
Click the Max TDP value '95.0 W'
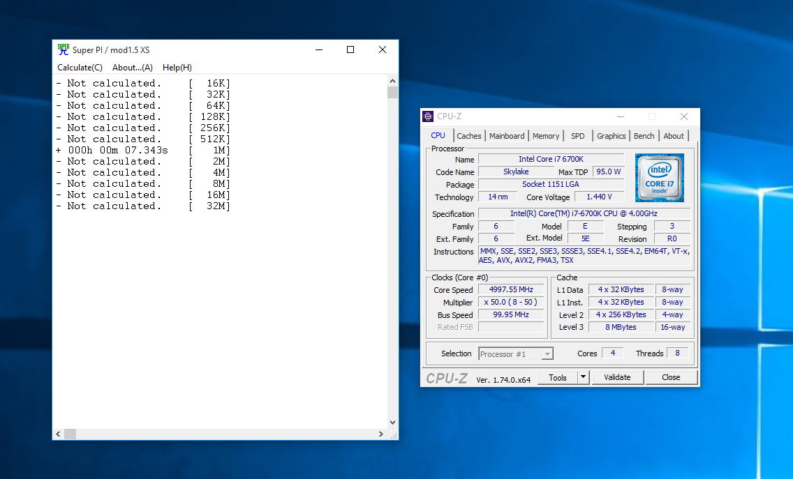point(609,172)
